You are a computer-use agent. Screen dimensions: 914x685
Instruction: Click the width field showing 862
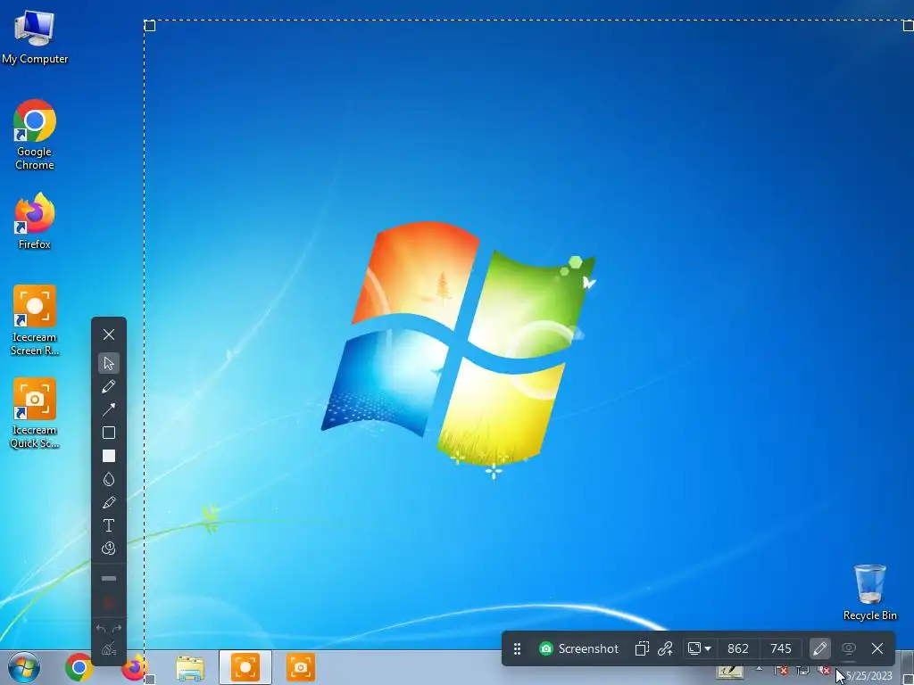point(738,649)
